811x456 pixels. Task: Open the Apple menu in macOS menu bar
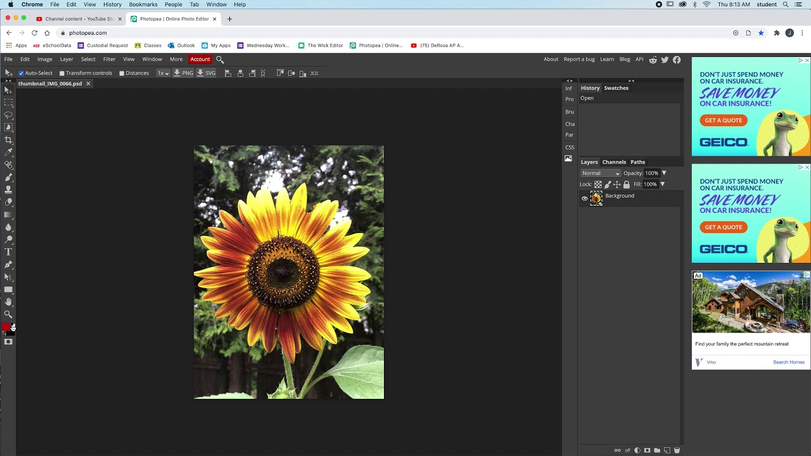(x=11, y=4)
